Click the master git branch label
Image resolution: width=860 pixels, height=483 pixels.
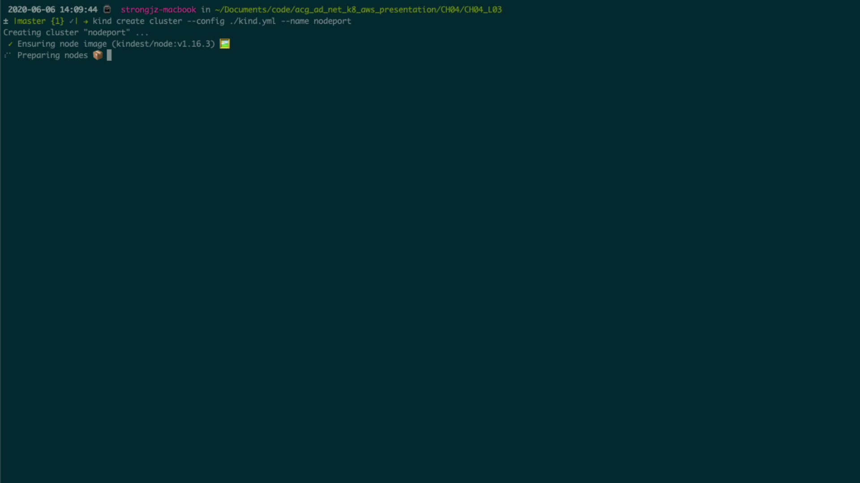[x=30, y=21]
